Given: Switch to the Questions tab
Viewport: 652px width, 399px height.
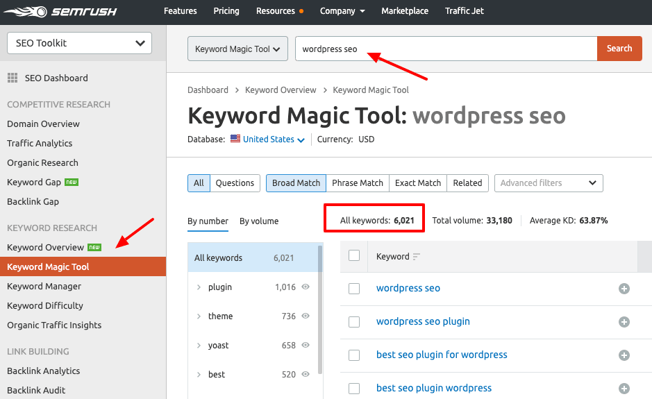Looking at the screenshot, I should 235,183.
